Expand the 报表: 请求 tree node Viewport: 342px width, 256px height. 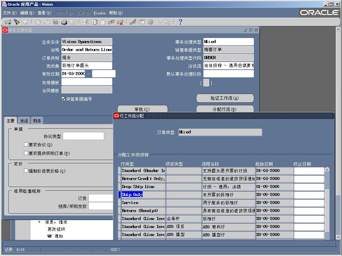39,222
